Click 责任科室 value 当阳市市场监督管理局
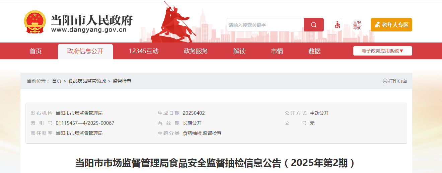This screenshot has width=442, height=173. (79, 133)
